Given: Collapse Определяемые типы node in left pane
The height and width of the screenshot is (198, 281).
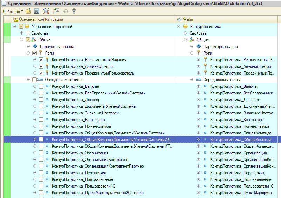Looking at the screenshot, I should tap(28, 80).
